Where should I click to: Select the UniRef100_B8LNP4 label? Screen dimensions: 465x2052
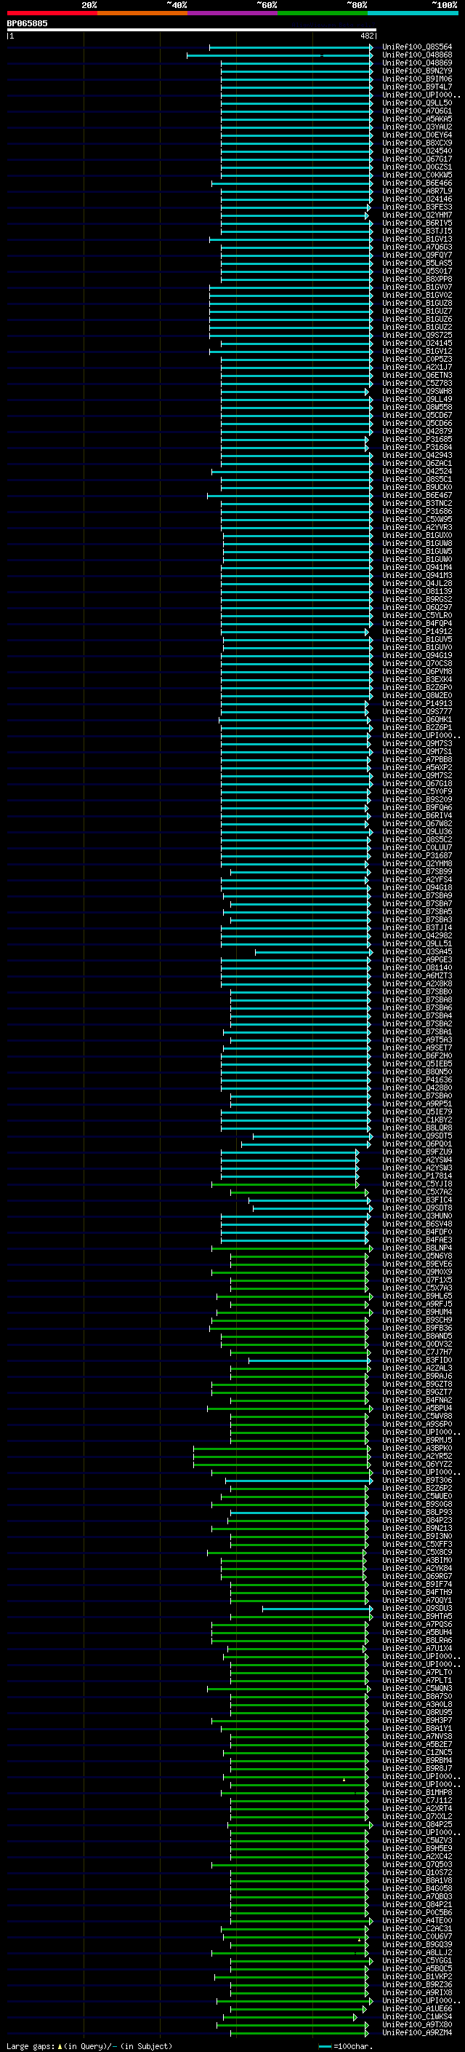416,1248
